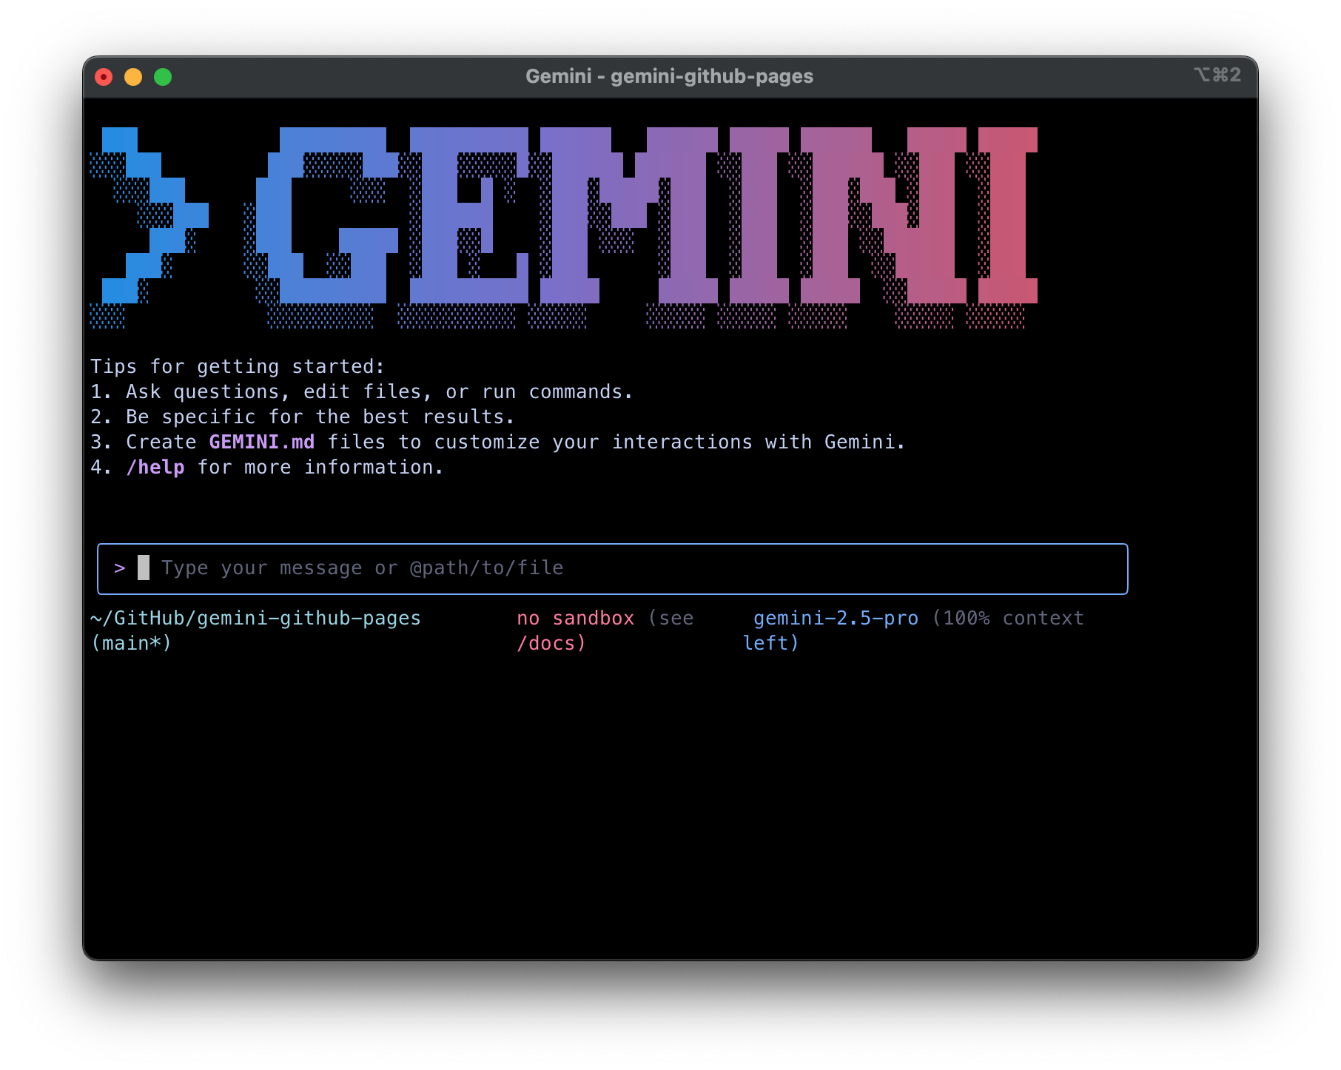Click the ⌥⌘2 shortcut indicator
The image size is (1341, 1070).
(1217, 75)
